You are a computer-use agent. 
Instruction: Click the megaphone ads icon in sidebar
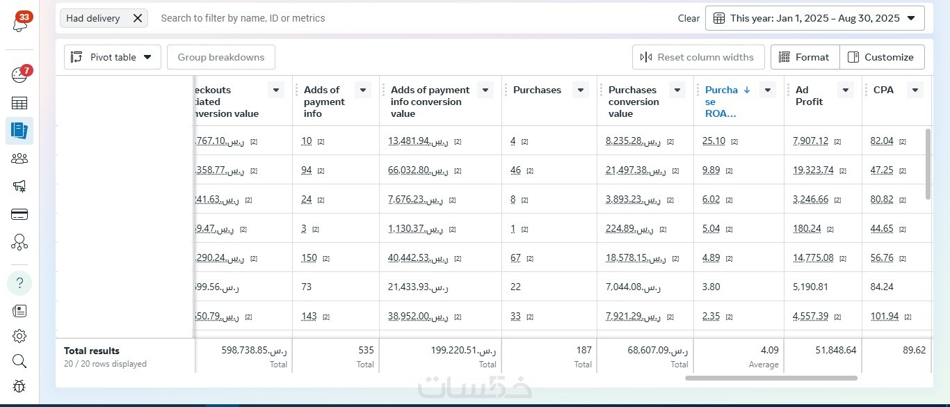click(19, 186)
